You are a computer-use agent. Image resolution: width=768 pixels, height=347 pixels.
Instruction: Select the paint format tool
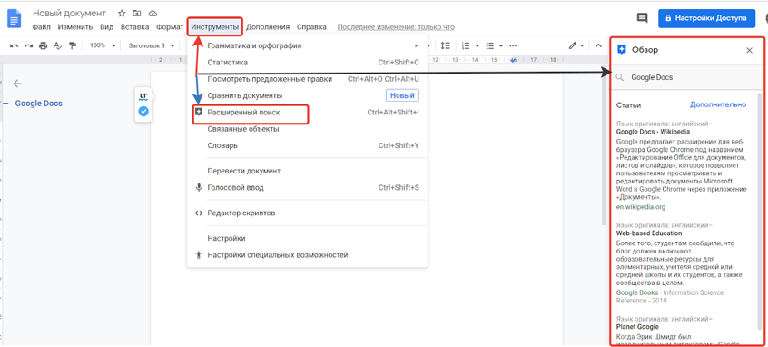pos(73,45)
